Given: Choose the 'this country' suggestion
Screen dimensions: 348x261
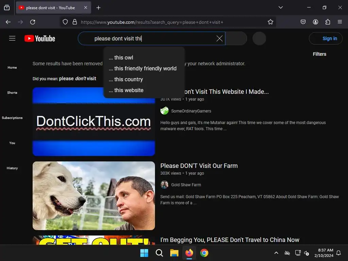Looking at the screenshot, I should click(x=144, y=79).
